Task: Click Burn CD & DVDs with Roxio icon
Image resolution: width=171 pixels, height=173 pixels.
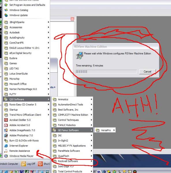Action: pyautogui.click(x=6, y=141)
